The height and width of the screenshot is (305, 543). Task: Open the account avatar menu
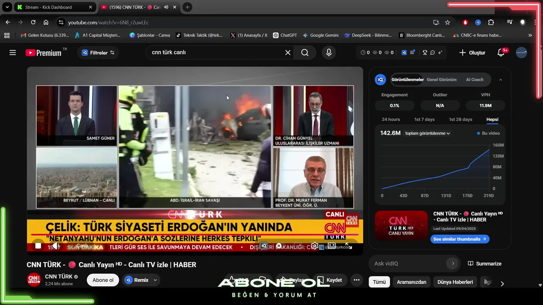click(x=521, y=53)
